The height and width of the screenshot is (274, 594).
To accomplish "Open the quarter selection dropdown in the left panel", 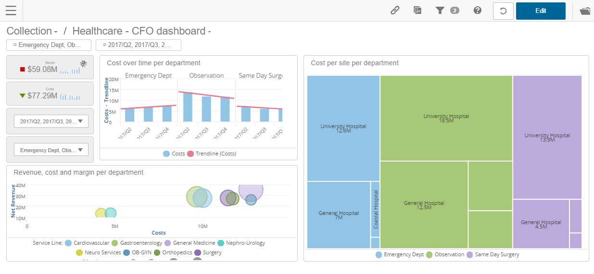I will coord(51,121).
